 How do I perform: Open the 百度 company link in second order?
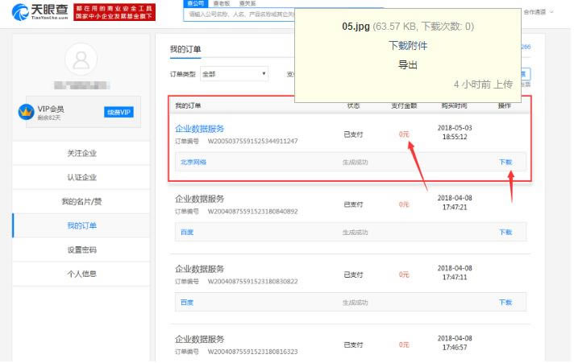pos(187,233)
